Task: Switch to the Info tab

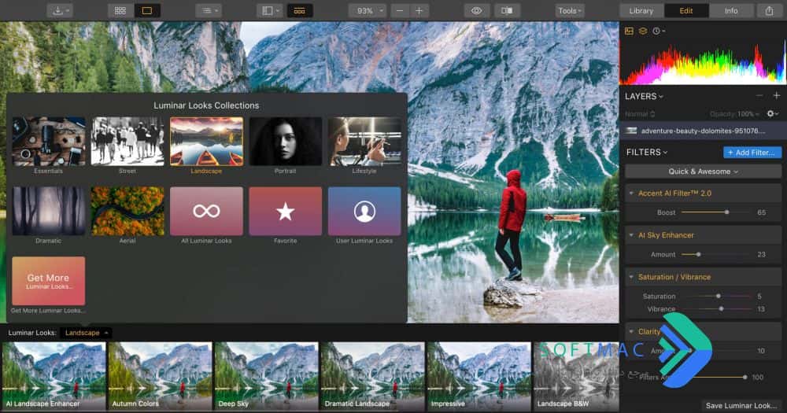Action: tap(731, 10)
